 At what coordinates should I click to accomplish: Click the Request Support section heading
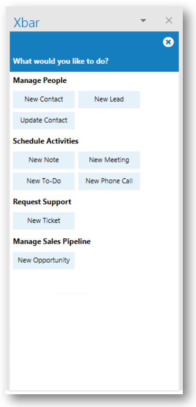pyautogui.click(x=42, y=202)
